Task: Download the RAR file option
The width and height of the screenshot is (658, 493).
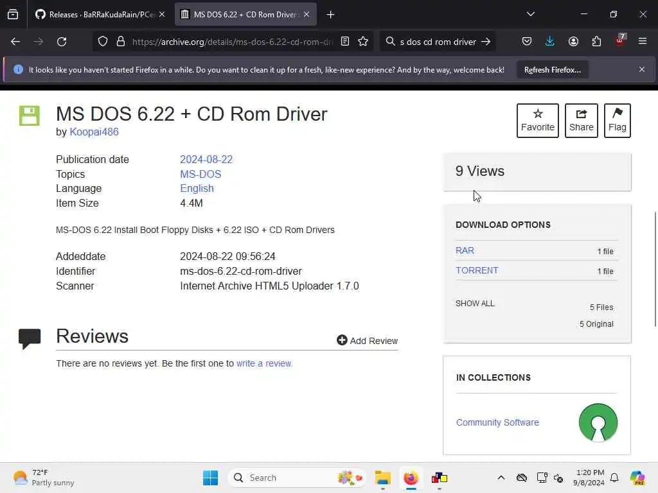Action: (x=465, y=251)
